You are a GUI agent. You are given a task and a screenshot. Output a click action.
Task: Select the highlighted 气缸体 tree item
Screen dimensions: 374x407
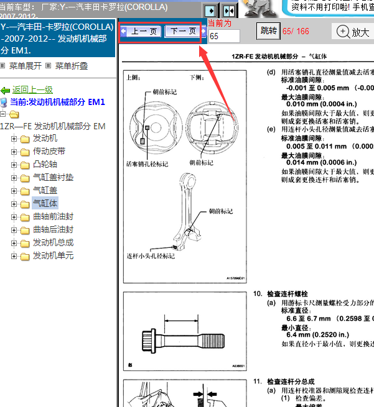point(45,203)
